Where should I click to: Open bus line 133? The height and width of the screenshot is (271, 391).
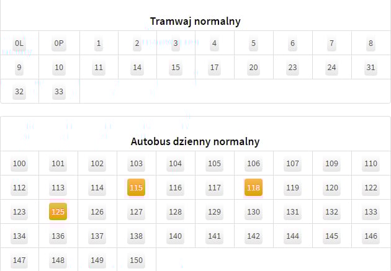(x=371, y=212)
